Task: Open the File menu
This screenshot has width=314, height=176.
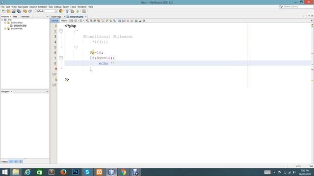Action: coord(2,7)
